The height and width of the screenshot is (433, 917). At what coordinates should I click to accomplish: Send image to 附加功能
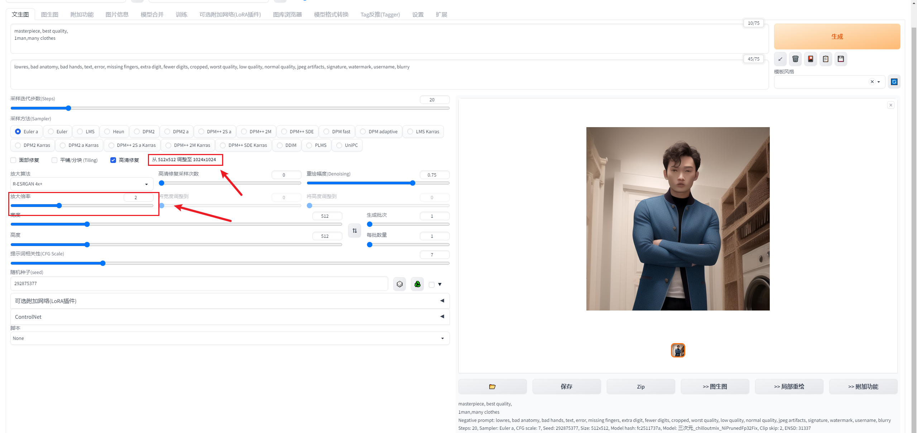863,386
